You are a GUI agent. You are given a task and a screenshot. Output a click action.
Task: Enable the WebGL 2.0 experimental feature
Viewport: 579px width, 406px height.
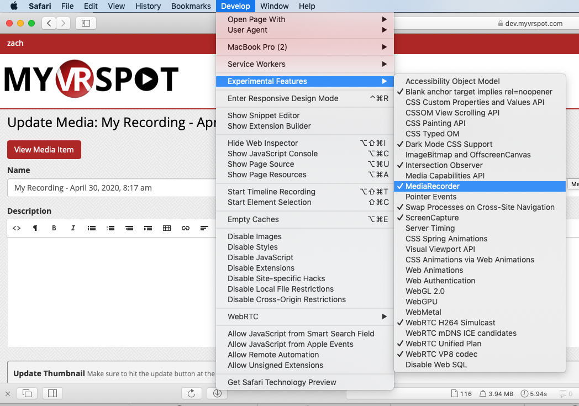point(425,291)
